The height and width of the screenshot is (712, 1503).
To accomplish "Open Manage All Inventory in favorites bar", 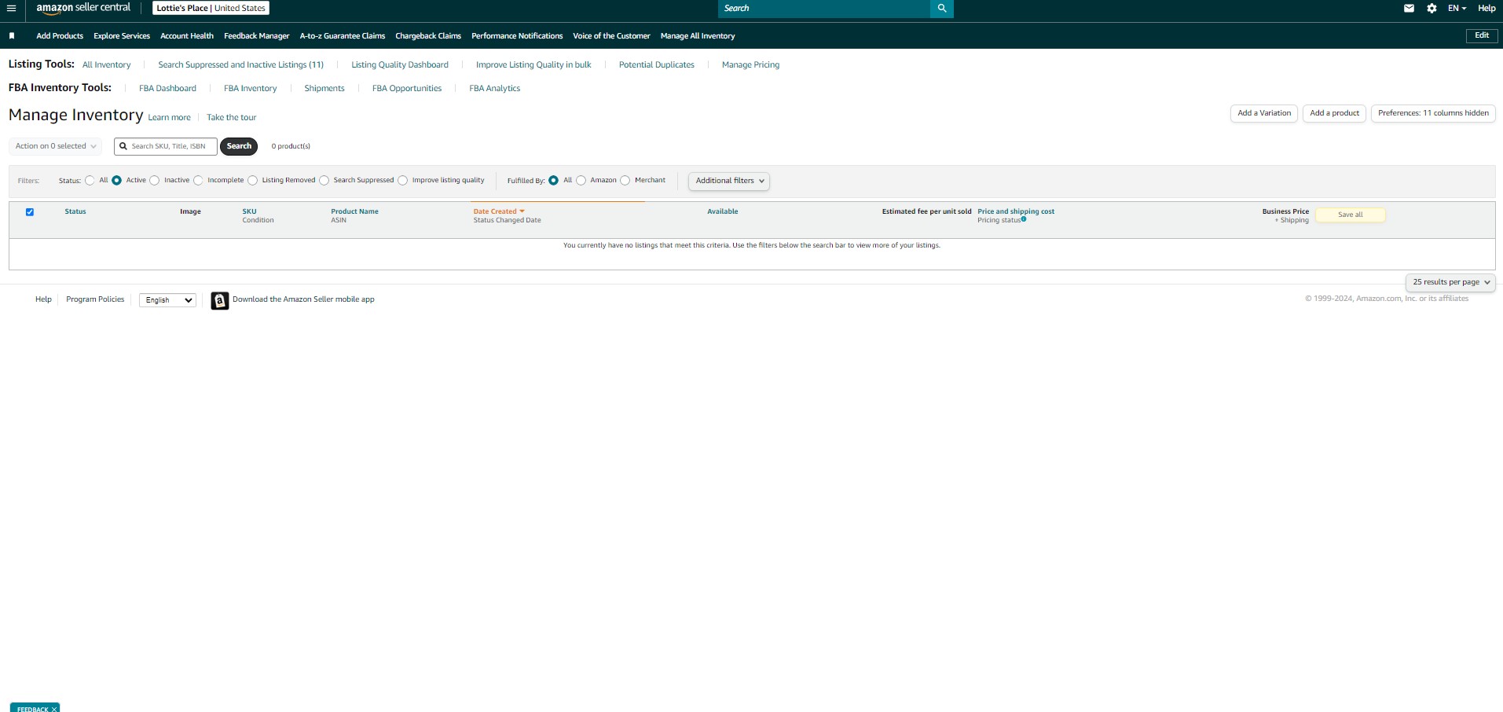I will pos(698,36).
